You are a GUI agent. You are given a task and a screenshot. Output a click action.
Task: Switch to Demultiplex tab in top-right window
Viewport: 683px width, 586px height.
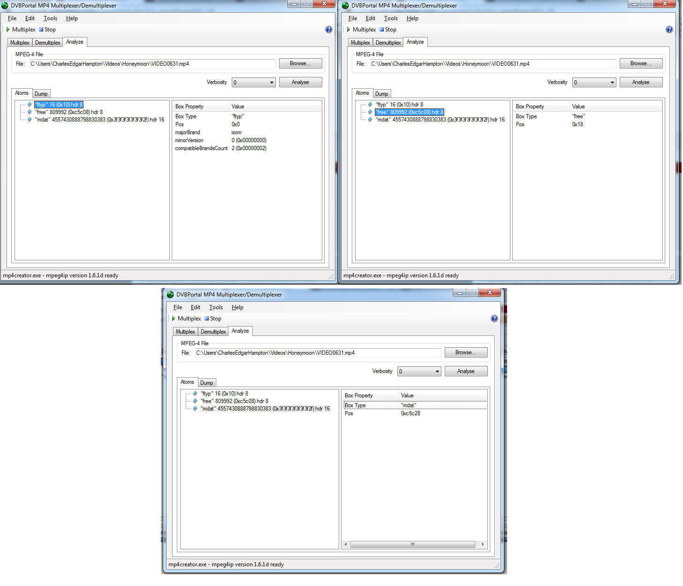pos(388,43)
